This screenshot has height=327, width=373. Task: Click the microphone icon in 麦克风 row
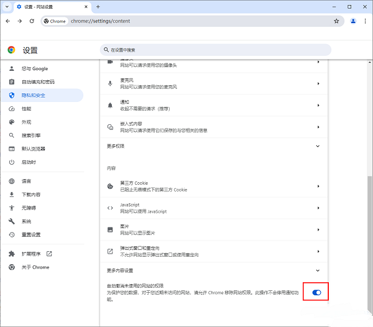(110, 83)
